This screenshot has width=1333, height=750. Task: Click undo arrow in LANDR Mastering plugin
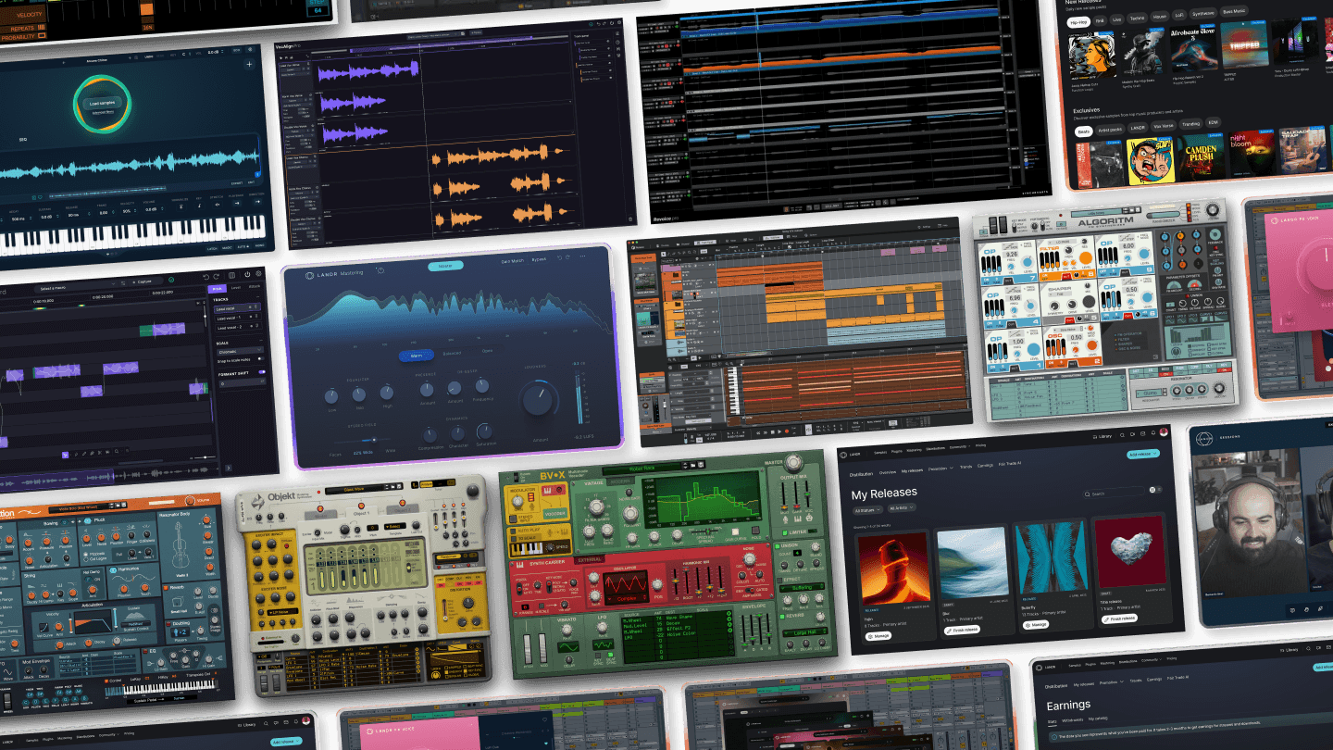[x=559, y=257]
